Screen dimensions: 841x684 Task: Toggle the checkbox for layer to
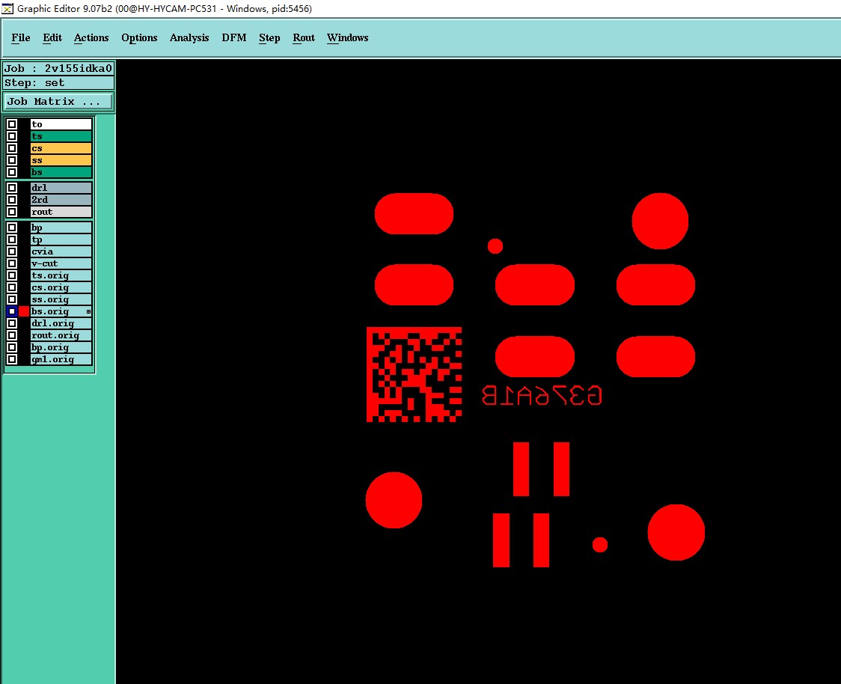(x=12, y=124)
